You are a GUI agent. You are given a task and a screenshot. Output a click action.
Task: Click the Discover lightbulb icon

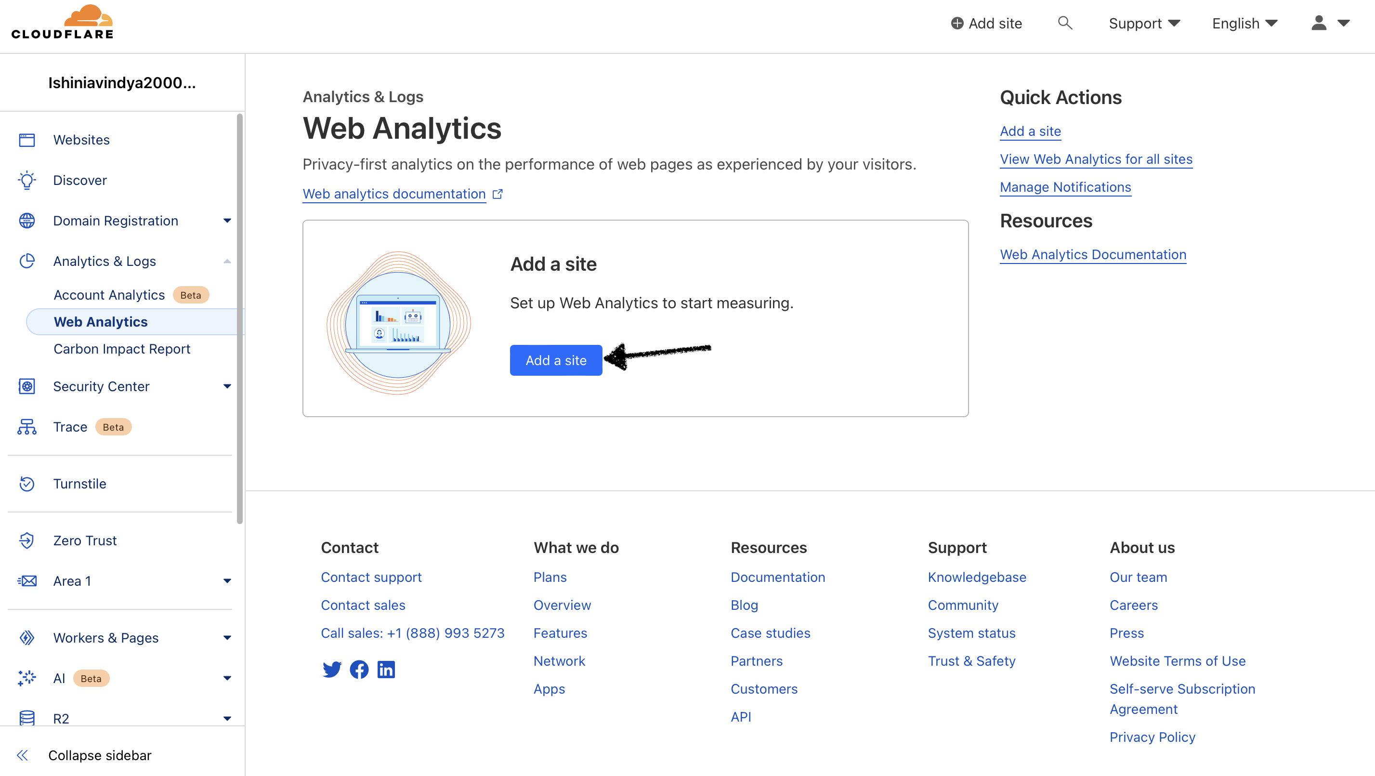click(26, 180)
